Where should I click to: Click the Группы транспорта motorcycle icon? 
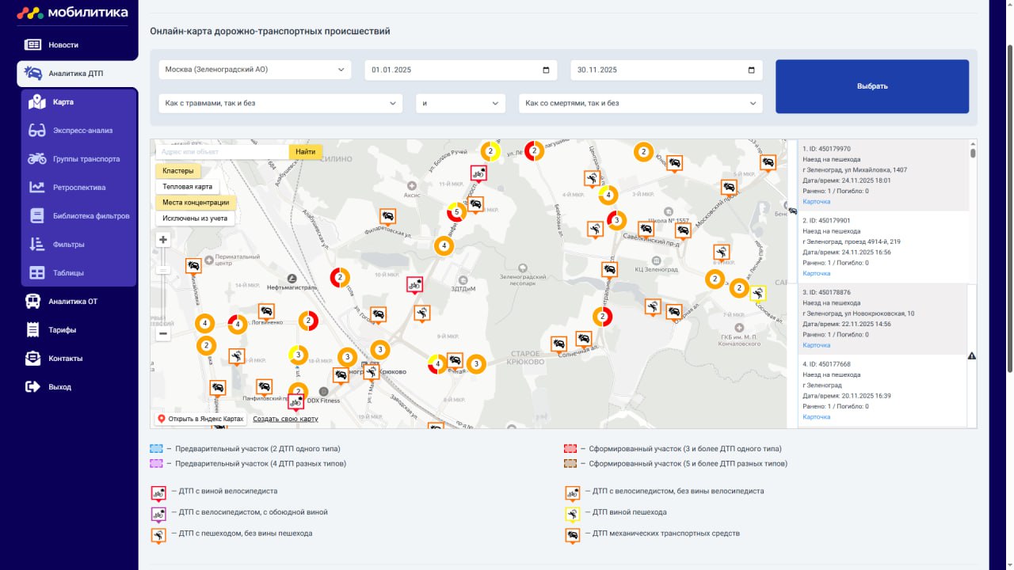pos(36,159)
